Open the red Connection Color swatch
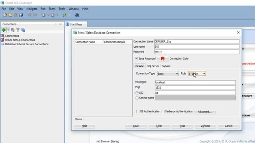255x143 pixels. coord(163,58)
